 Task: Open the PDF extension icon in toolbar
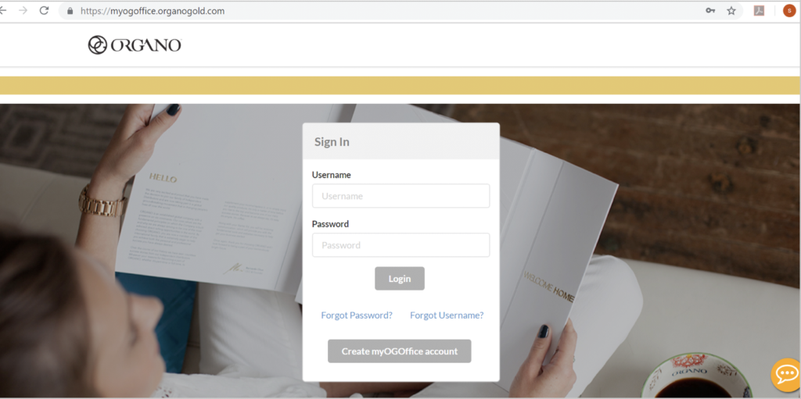pos(759,11)
